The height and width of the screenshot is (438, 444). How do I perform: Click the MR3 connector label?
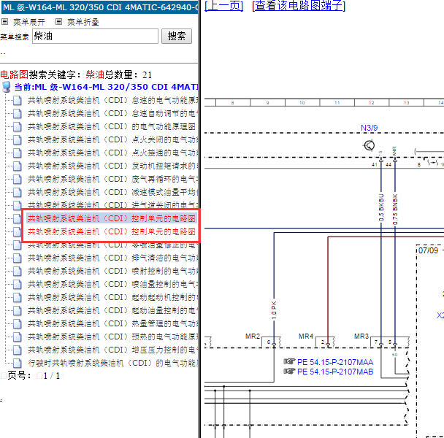pyautogui.click(x=361, y=336)
